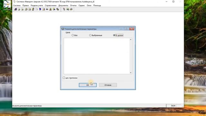Click the binoculars search toolbar icon
The height and width of the screenshot is (116, 206).
[47, 9]
